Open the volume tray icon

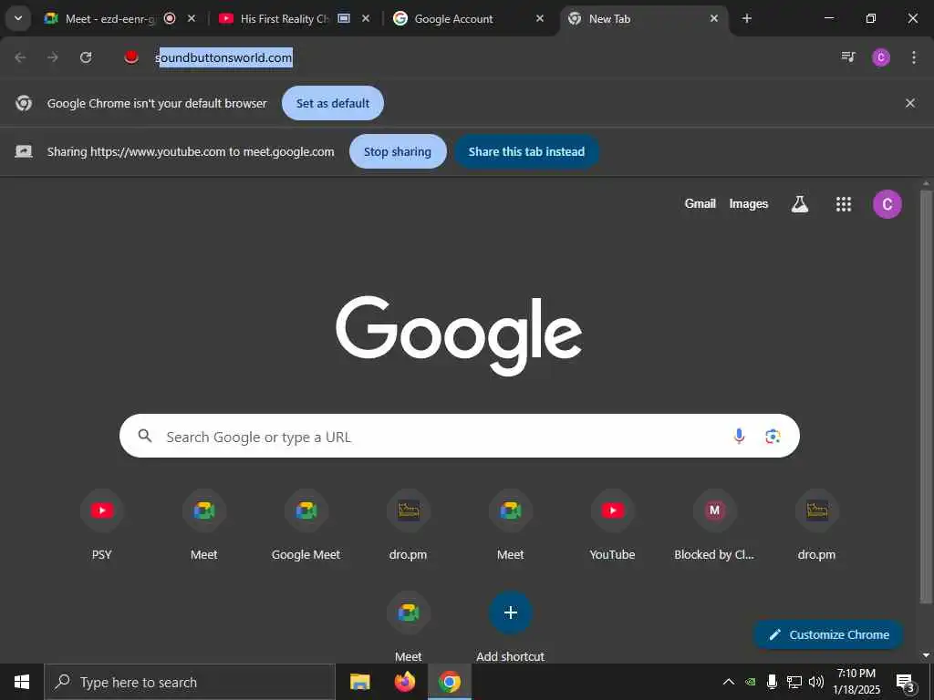click(x=816, y=682)
